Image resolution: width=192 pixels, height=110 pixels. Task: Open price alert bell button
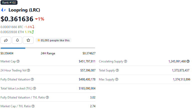(17, 40)
